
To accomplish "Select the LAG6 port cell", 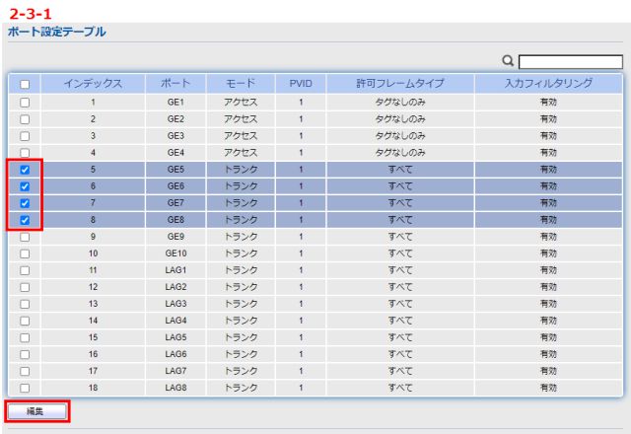I will (x=175, y=354).
